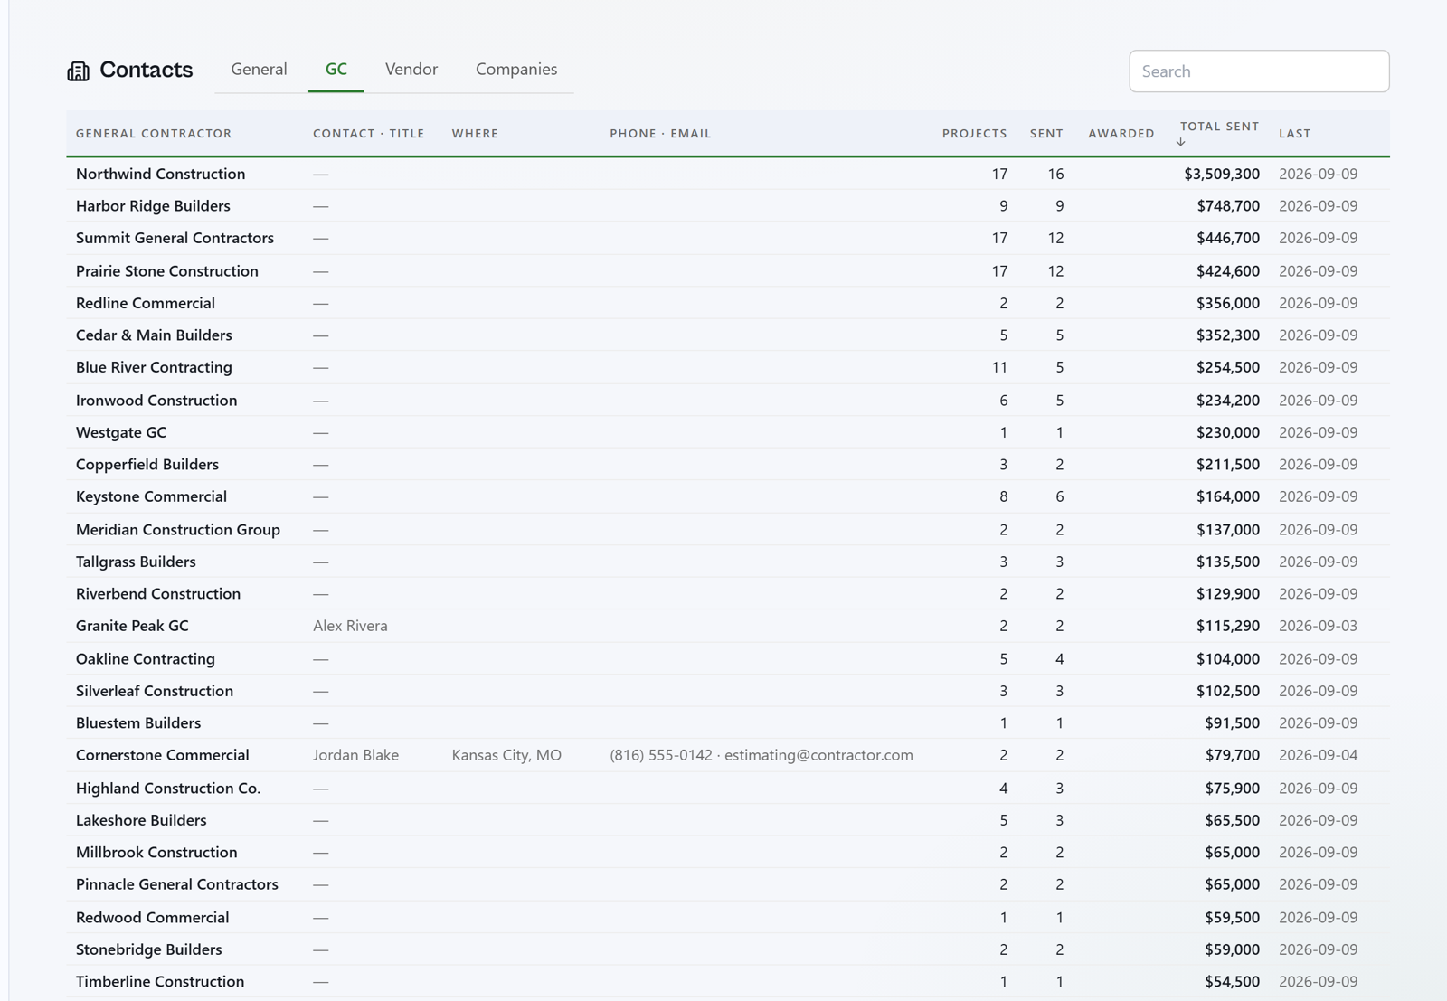Image resolution: width=1447 pixels, height=1001 pixels.
Task: Sort by Sent column header
Action: 1046,133
